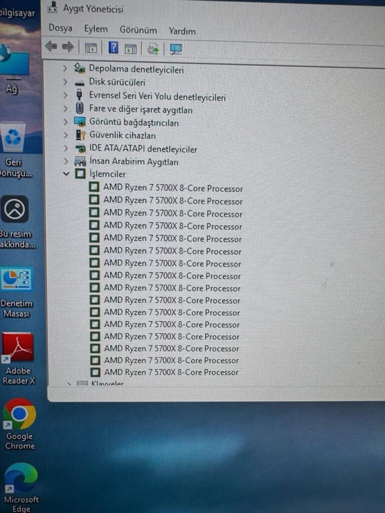The width and height of the screenshot is (385, 513).
Task: Collapse the İşlemciler node
Action: [66, 174]
